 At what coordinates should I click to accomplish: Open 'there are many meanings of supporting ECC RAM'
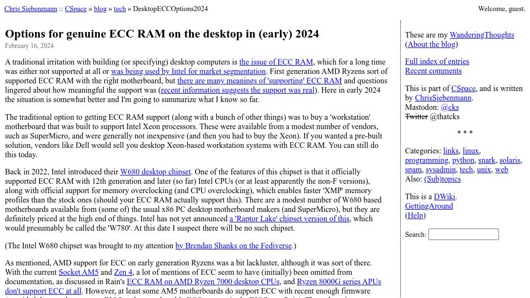pyautogui.click(x=259, y=81)
